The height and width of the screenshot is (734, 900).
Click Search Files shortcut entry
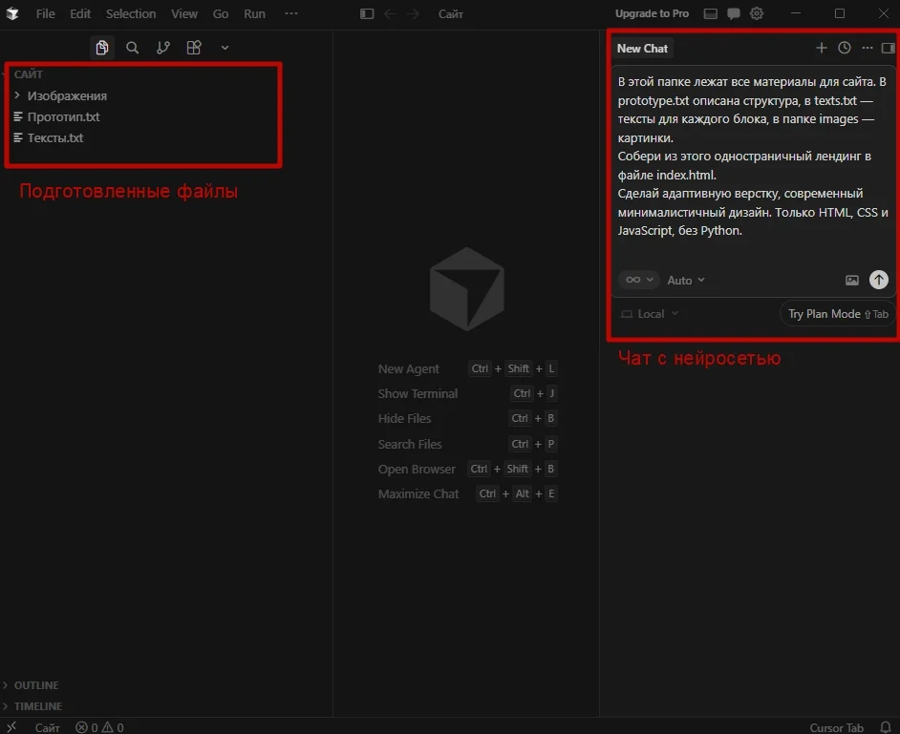tap(466, 444)
